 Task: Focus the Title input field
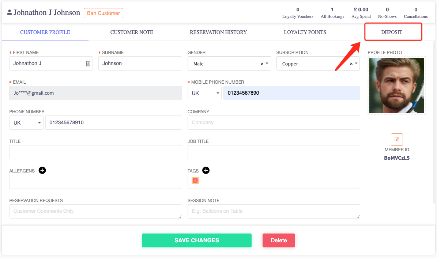(x=95, y=152)
